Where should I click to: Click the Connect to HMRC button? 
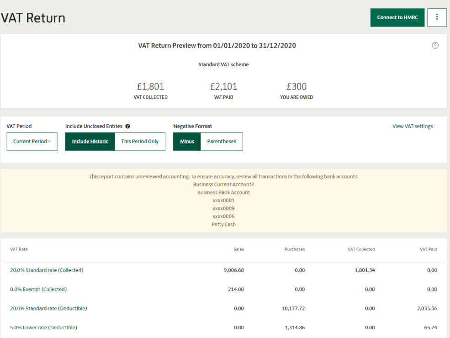coord(397,17)
